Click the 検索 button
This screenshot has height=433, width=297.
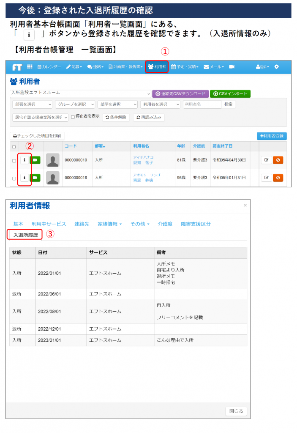point(228,104)
